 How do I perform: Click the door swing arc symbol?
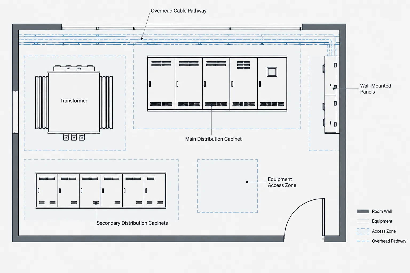[304, 219]
